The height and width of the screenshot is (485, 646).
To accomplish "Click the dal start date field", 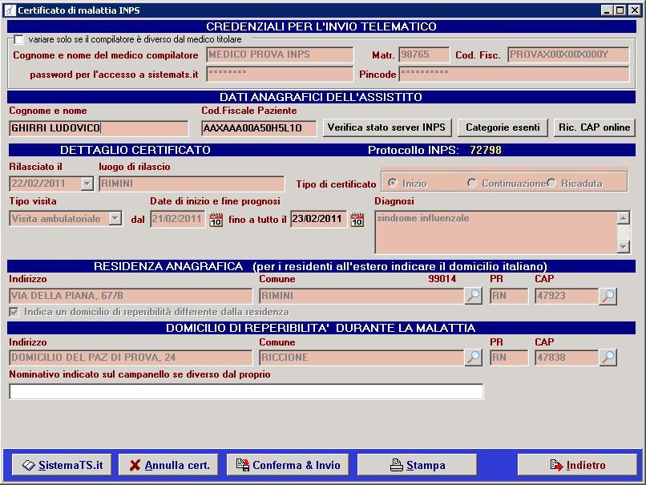I will pyautogui.click(x=178, y=219).
